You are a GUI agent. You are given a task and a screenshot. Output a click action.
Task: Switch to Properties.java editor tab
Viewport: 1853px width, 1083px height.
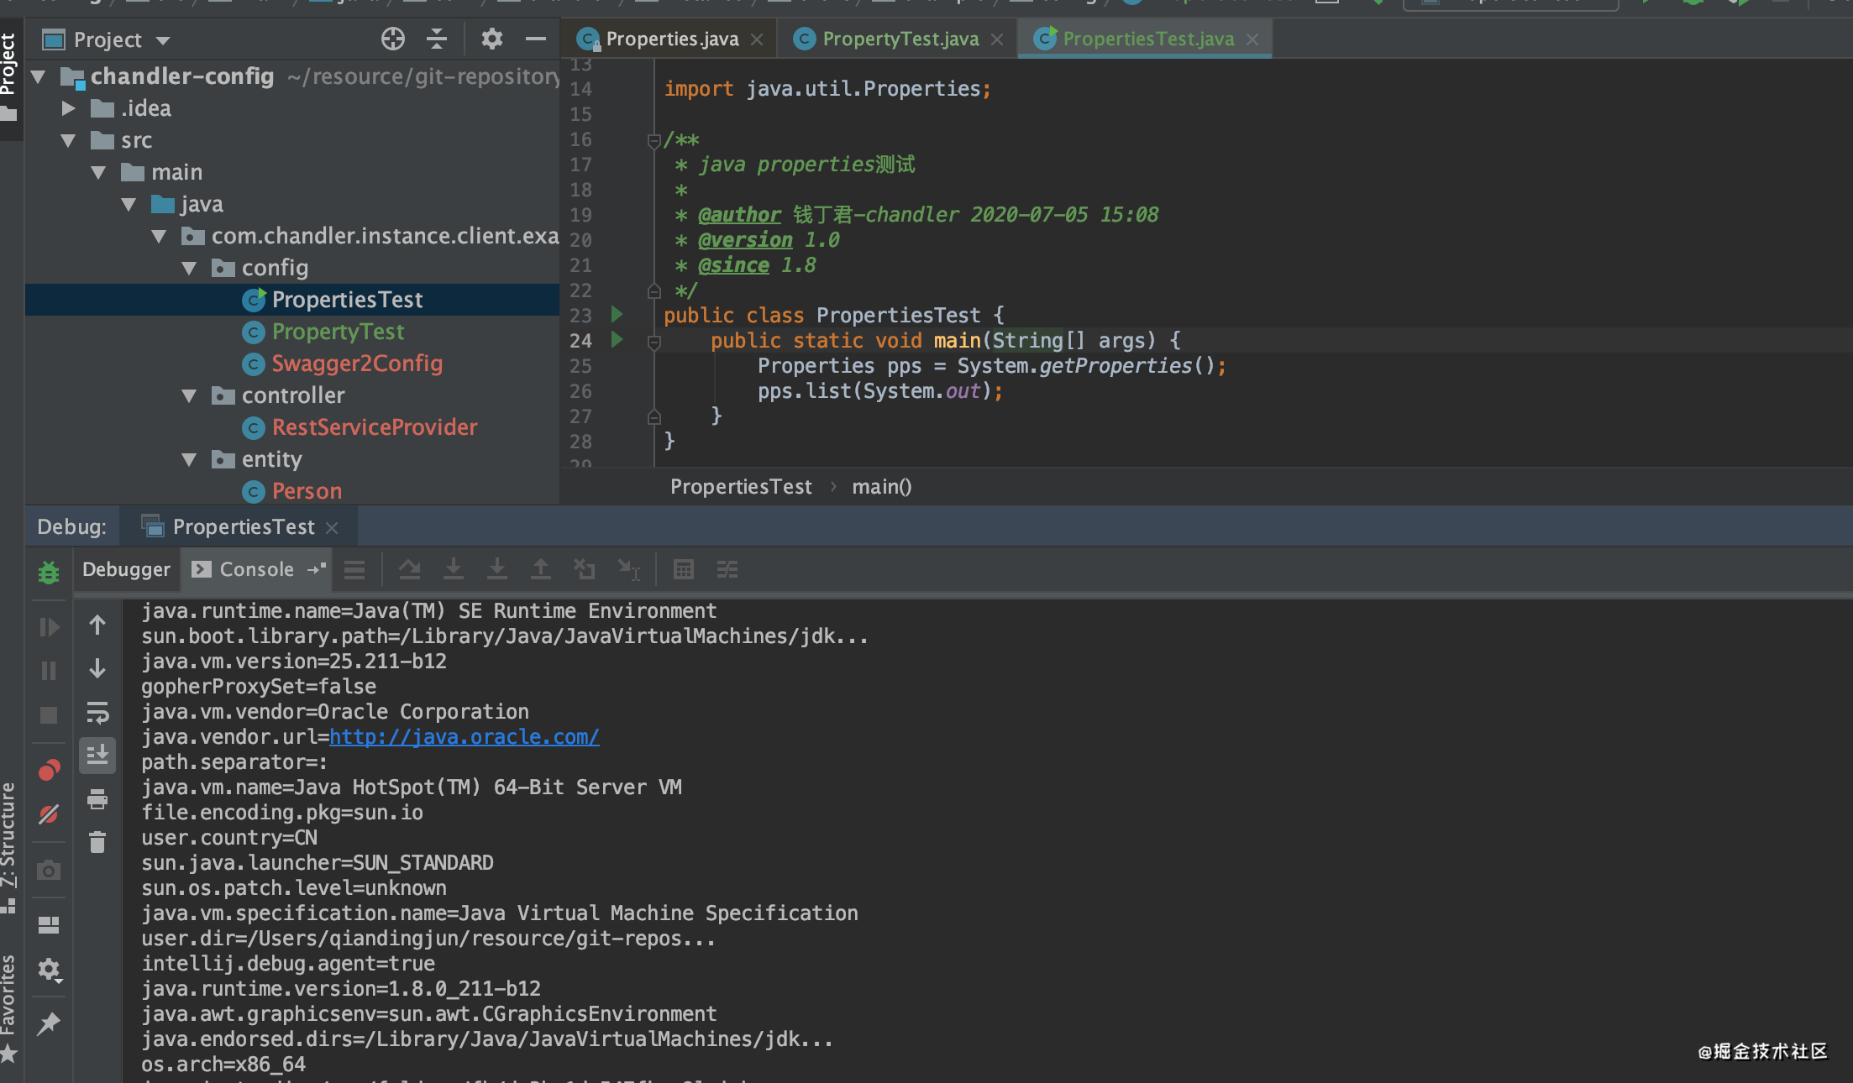pos(671,39)
